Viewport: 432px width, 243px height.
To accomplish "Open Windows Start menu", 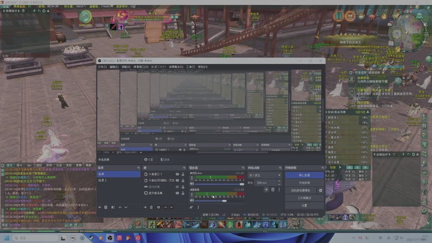I will tap(7, 238).
